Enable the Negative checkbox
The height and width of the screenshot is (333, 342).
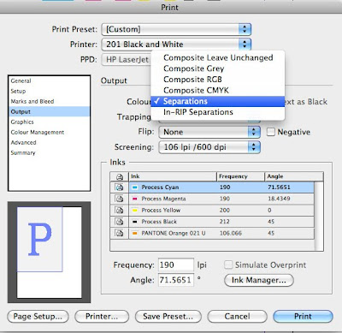point(271,132)
